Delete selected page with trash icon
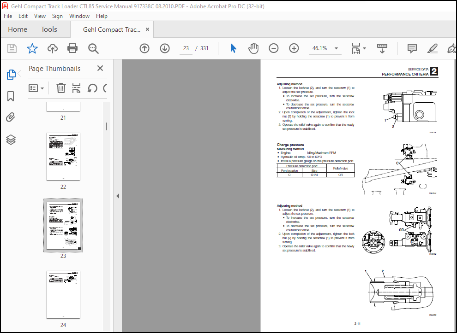The height and width of the screenshot is (333, 457). (61, 88)
